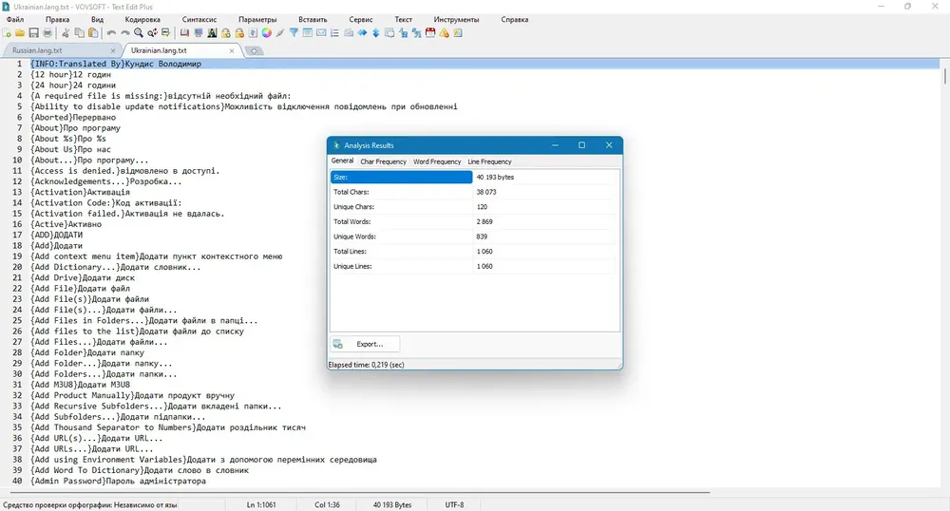Open the Инструменты menu
The width and height of the screenshot is (950, 511).
click(x=456, y=19)
